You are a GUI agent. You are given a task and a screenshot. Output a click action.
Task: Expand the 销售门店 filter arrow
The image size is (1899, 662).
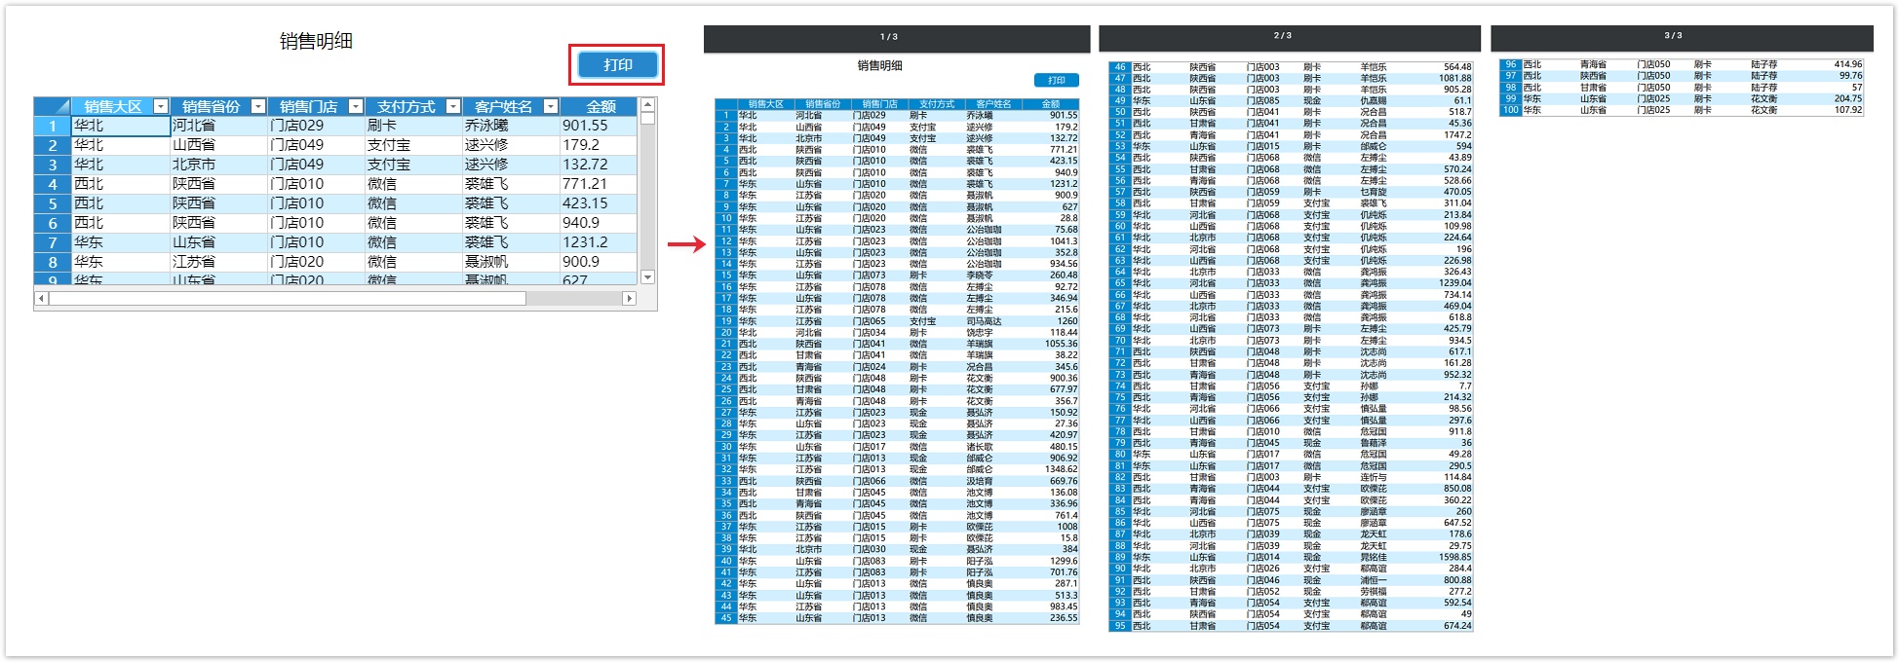coord(356,106)
